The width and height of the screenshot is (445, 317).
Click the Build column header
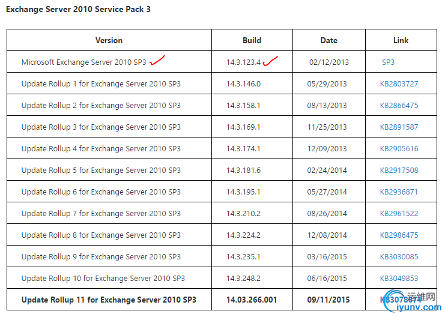coord(252,40)
